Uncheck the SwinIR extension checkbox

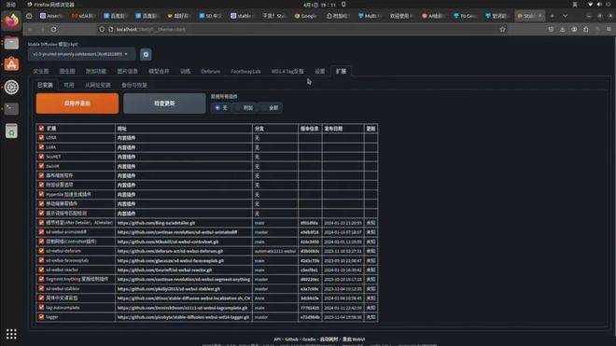tap(41, 166)
